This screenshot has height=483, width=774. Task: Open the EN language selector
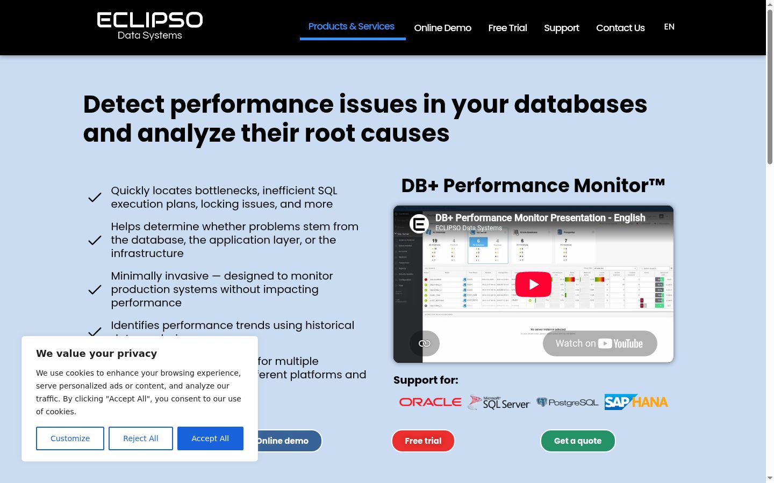click(x=669, y=27)
